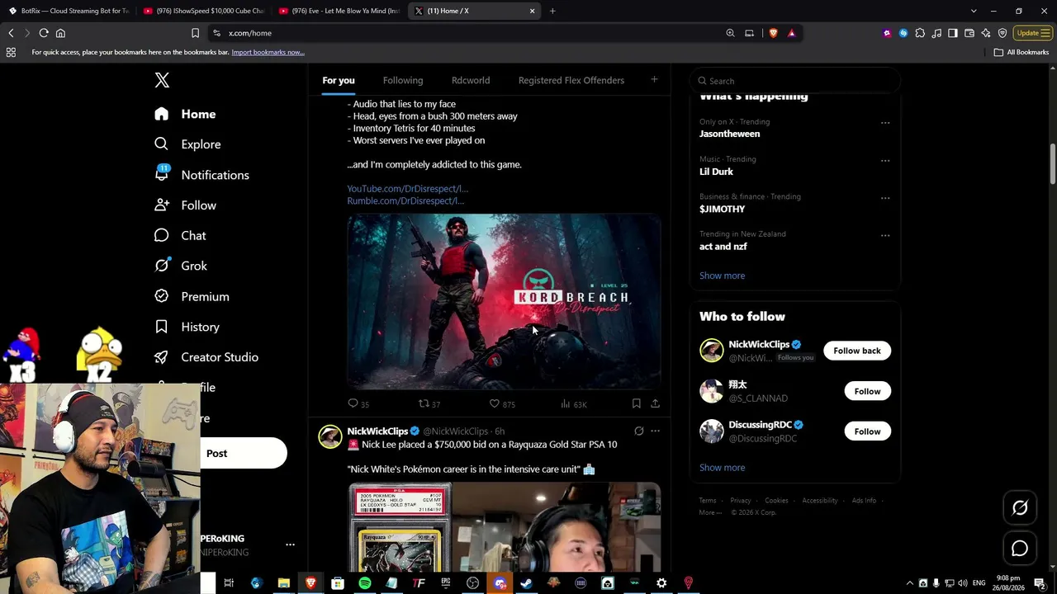Open Chat from the sidebar
The height and width of the screenshot is (594, 1057).
click(x=180, y=236)
